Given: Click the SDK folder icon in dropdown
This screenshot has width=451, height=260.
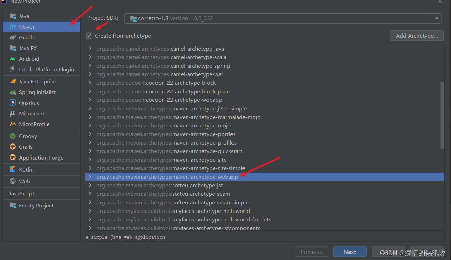Looking at the screenshot, I should [134, 18].
